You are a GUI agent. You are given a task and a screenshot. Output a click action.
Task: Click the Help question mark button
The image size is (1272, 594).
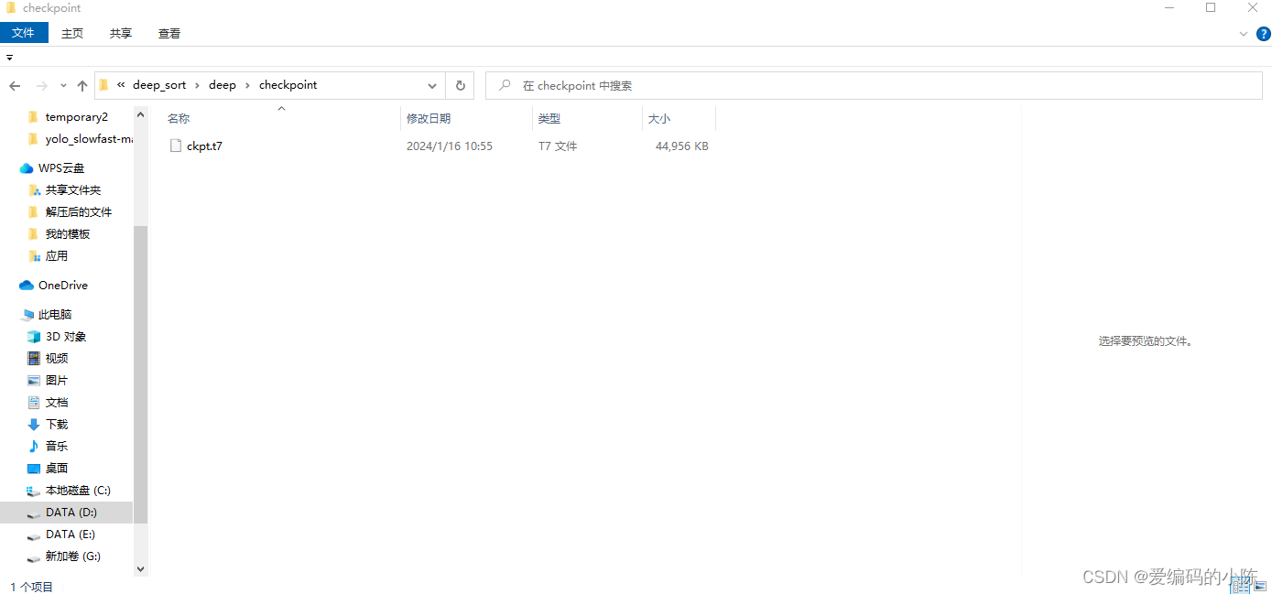tap(1264, 33)
